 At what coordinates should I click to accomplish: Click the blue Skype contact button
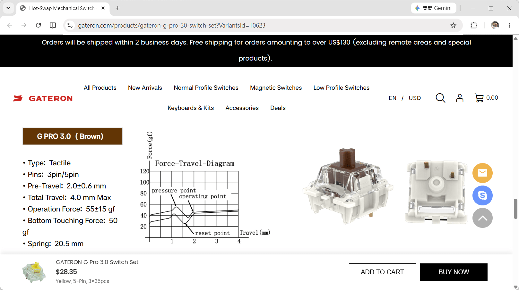click(x=482, y=195)
